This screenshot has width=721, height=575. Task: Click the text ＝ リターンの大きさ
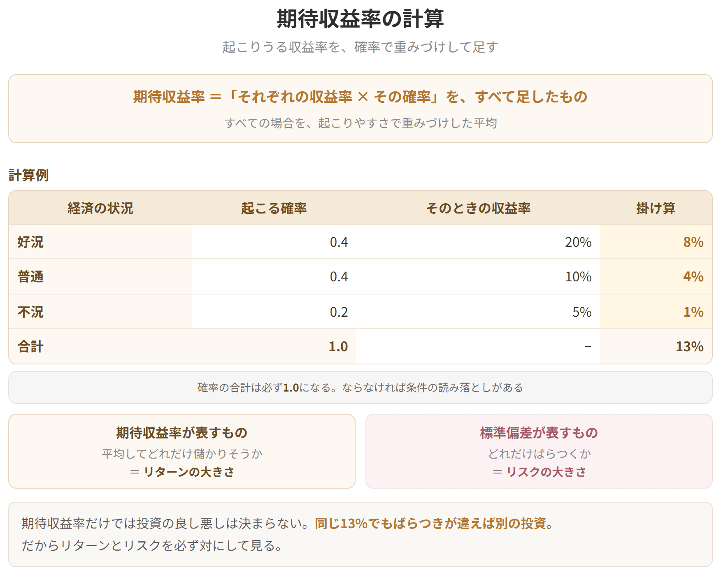click(182, 472)
